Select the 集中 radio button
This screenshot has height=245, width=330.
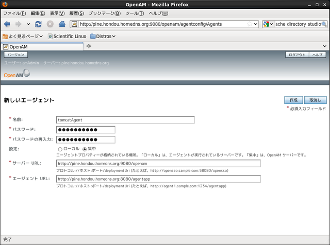click(x=85, y=149)
